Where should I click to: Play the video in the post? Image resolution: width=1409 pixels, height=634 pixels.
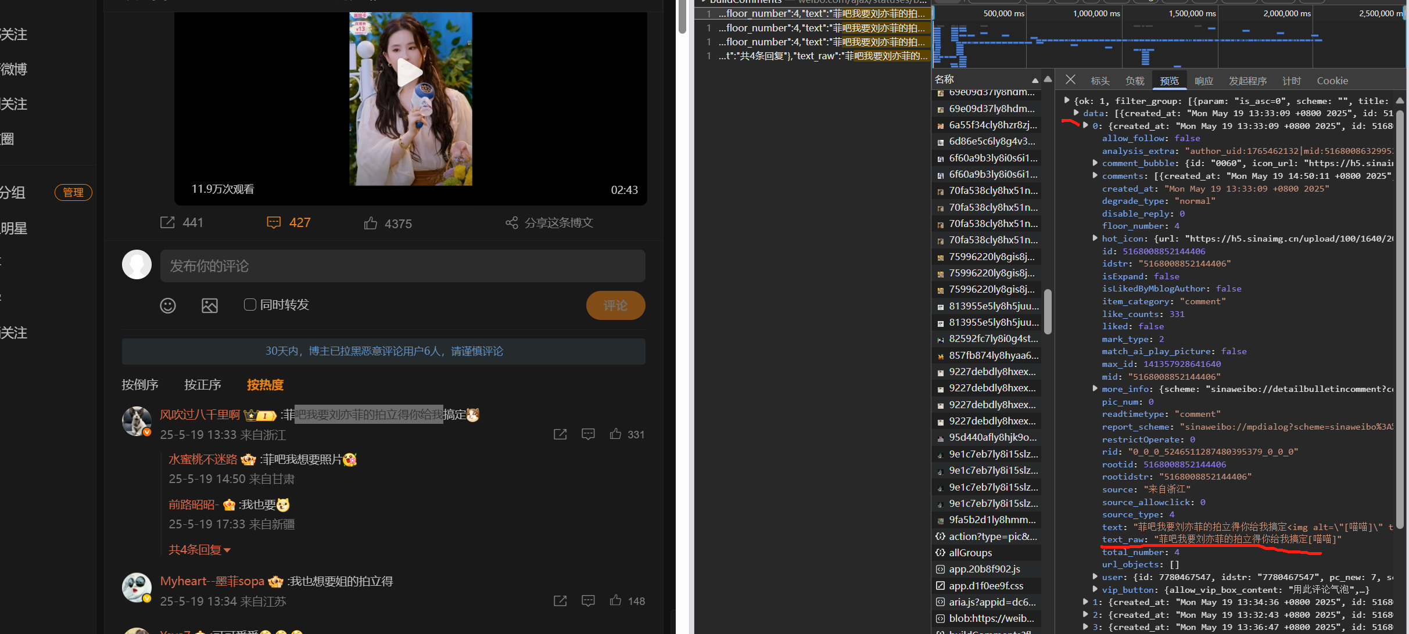tap(410, 73)
